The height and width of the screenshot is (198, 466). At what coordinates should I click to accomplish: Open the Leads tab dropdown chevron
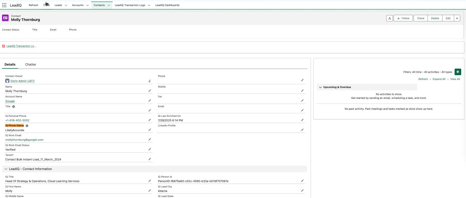(x=66, y=5)
